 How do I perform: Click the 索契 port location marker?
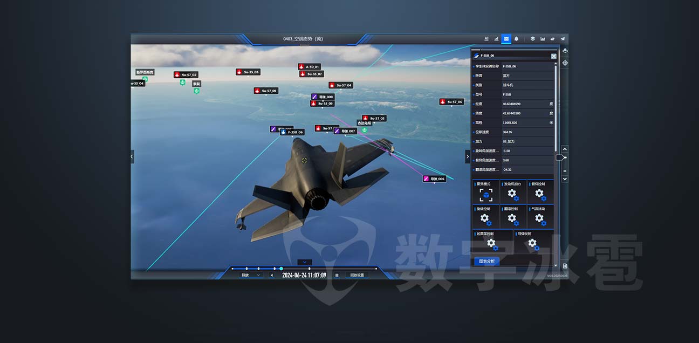click(196, 84)
